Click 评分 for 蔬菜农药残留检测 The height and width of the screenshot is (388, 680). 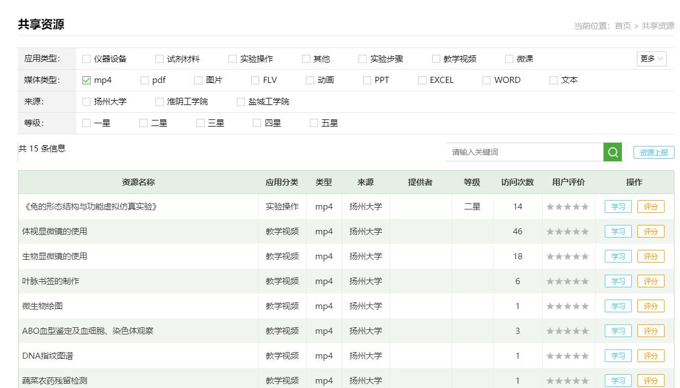[x=651, y=381]
